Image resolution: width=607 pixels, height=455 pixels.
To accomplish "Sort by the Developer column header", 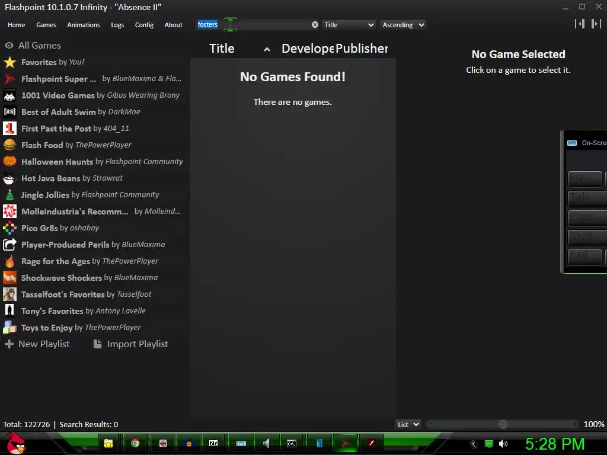I will 308,49.
